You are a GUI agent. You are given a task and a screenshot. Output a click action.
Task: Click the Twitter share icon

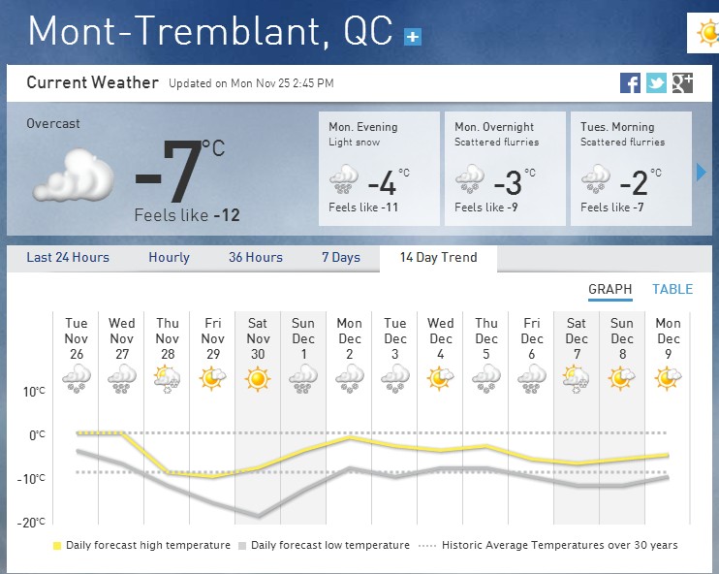pos(656,83)
